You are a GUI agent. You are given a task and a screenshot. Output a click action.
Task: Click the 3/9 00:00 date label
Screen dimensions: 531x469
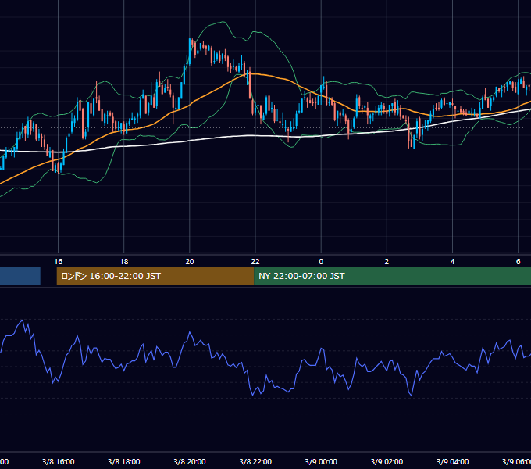(x=321, y=461)
